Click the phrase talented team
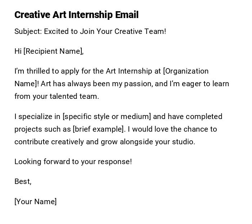The height and width of the screenshot is (224, 252). point(78,96)
